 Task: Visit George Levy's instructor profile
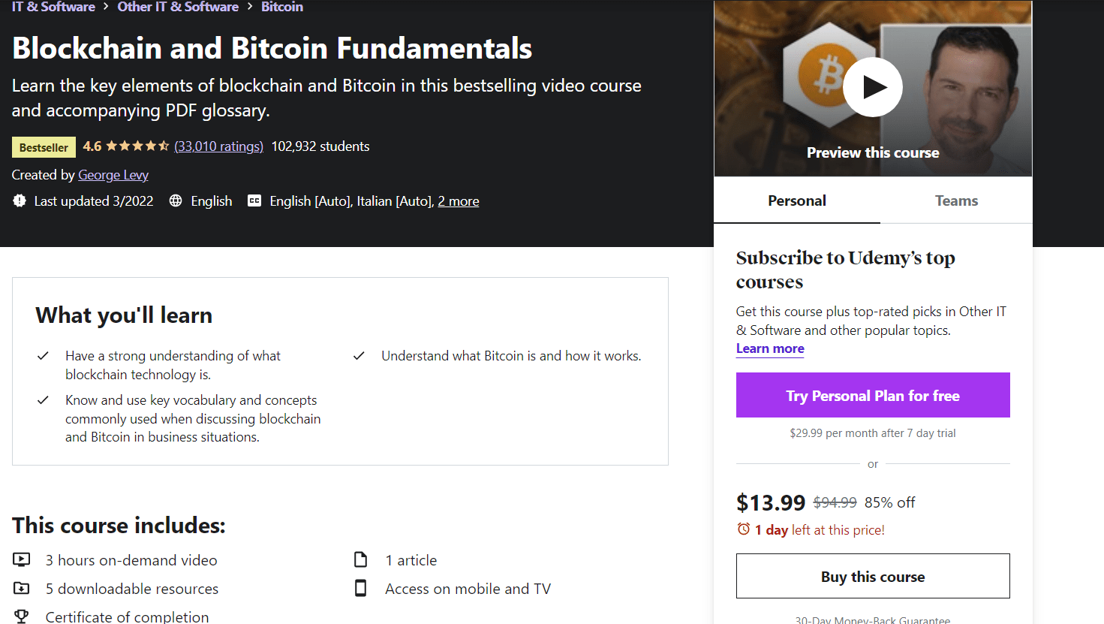[x=113, y=174]
